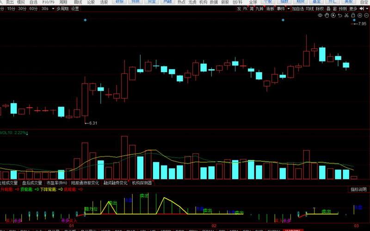Click the 6.31 low price marker
The height and width of the screenshot is (231, 370).
click(92, 123)
